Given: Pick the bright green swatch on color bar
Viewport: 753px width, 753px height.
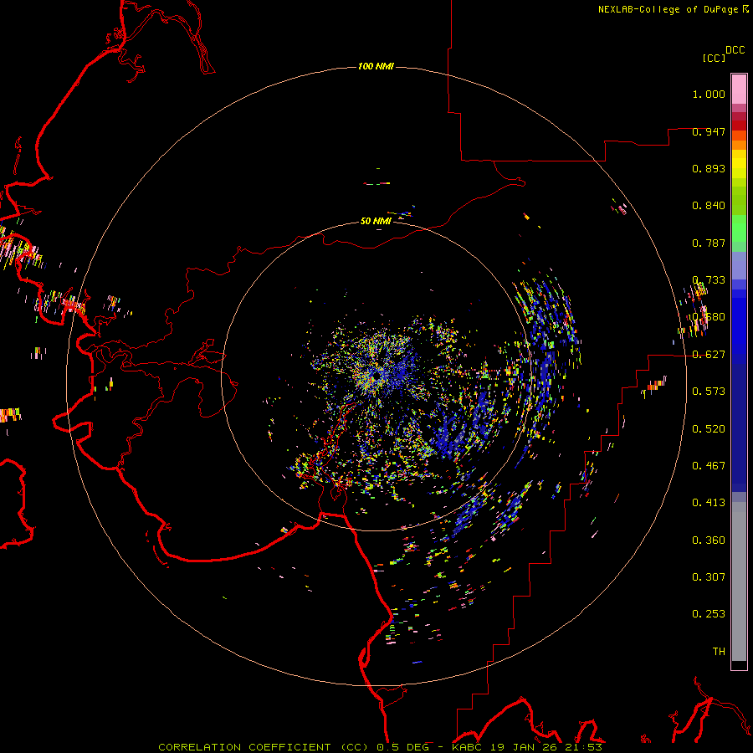Looking at the screenshot, I should 739,228.
